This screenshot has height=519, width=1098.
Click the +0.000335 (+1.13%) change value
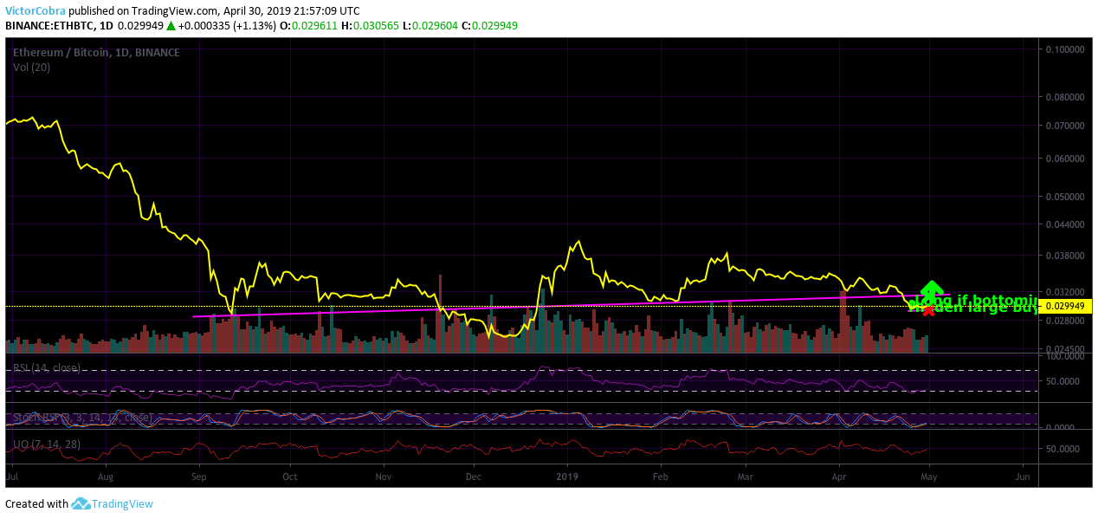(x=228, y=26)
